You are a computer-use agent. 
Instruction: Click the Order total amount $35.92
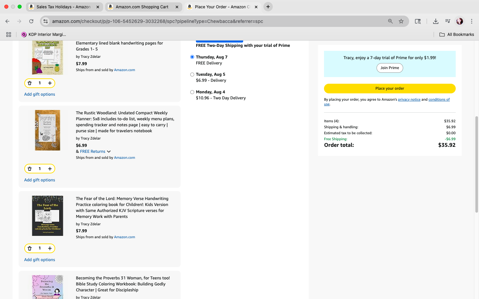[x=447, y=145]
